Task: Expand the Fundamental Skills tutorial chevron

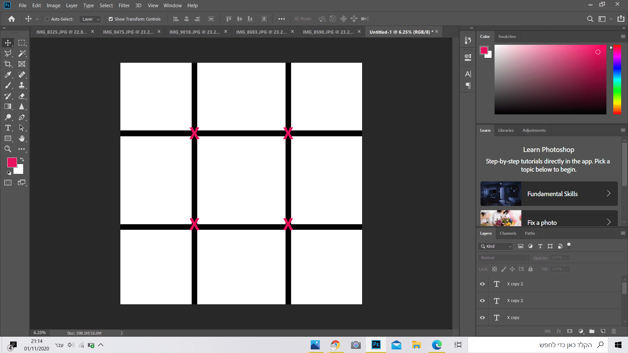Action: (x=608, y=193)
